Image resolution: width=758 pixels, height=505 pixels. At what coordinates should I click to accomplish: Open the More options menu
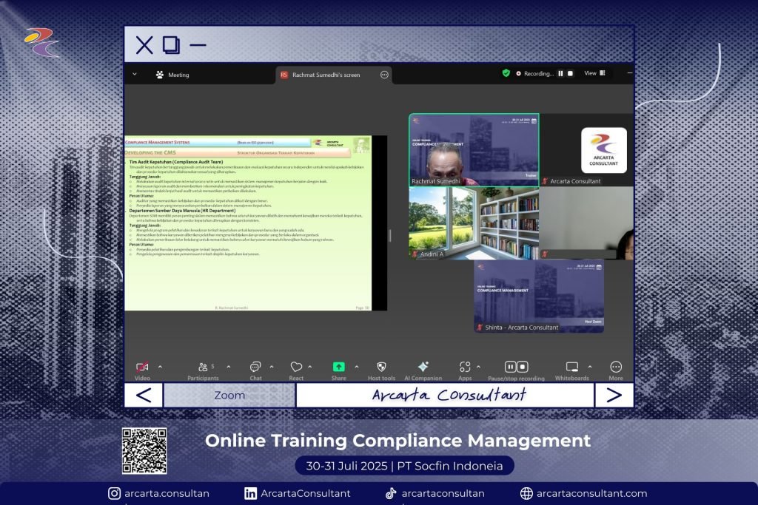(616, 367)
